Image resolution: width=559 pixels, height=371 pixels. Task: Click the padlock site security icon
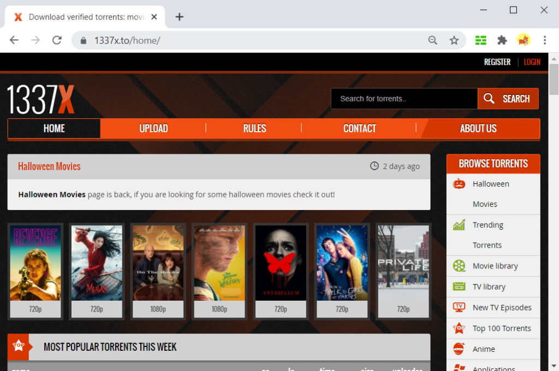[84, 40]
